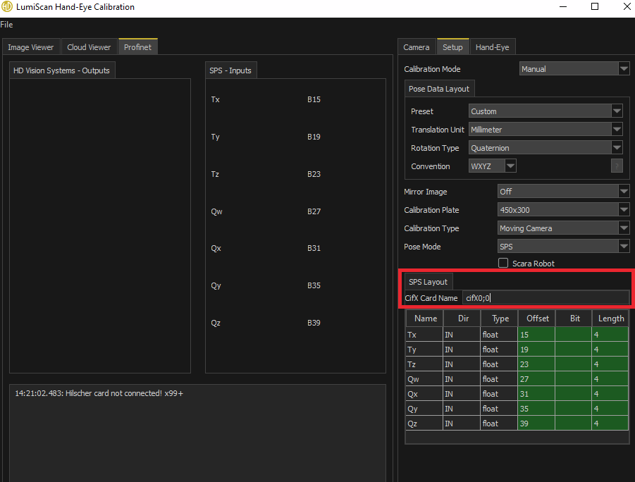635x482 pixels.
Task: Switch to the Cloud Viewer tab
Action: (x=89, y=47)
